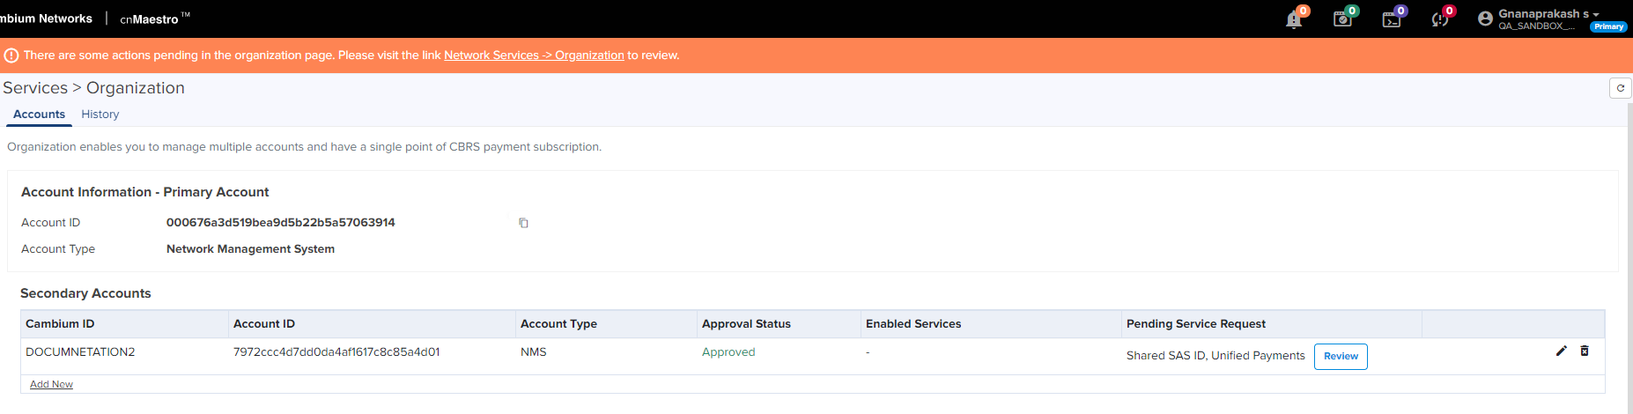Click the sync warnings icon with red badge

(x=1440, y=19)
